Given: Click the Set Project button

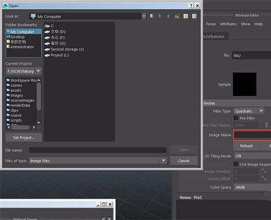Looking at the screenshot, I should coord(24,138).
